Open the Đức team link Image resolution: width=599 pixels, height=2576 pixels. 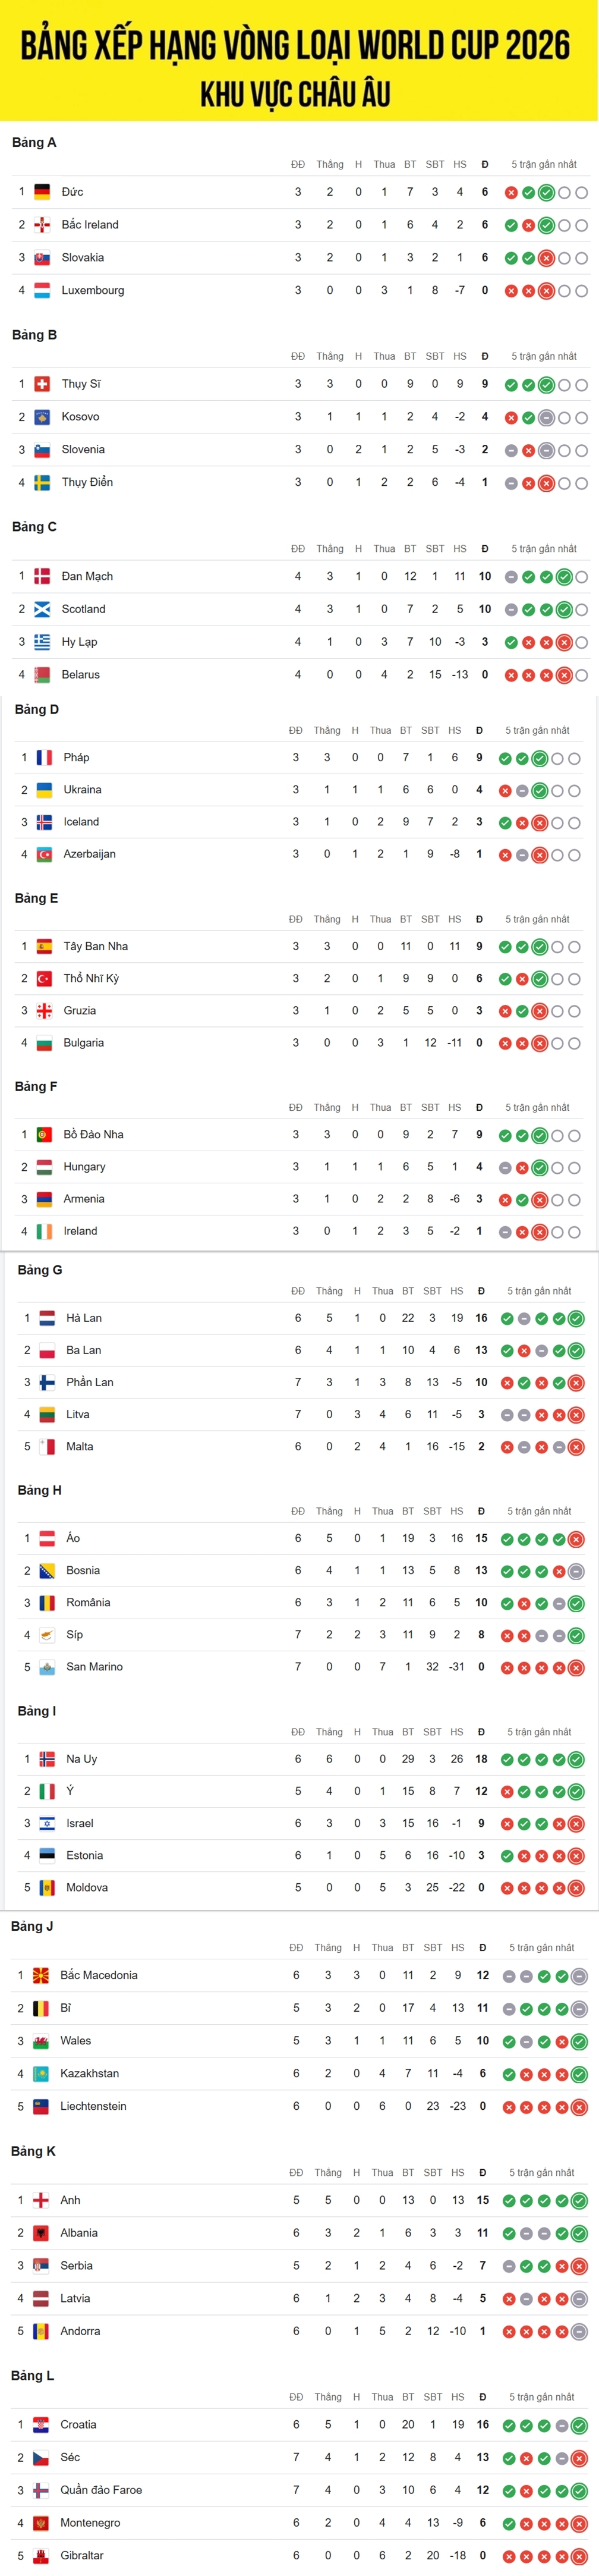pos(72,192)
